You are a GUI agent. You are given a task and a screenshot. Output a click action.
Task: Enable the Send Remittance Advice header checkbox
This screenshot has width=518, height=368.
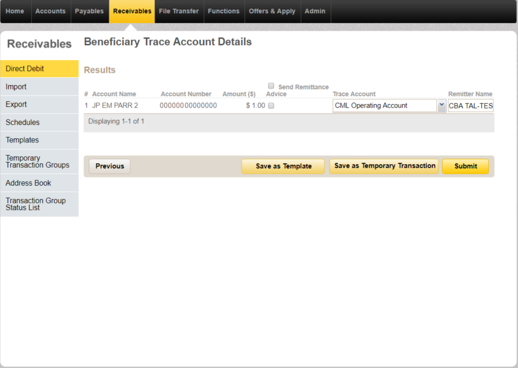(x=271, y=86)
